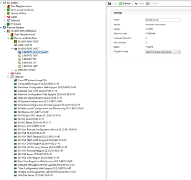Select the NI 9203 "AI" module icon
This screenshot has width=191, height=180.
click(20, 63)
